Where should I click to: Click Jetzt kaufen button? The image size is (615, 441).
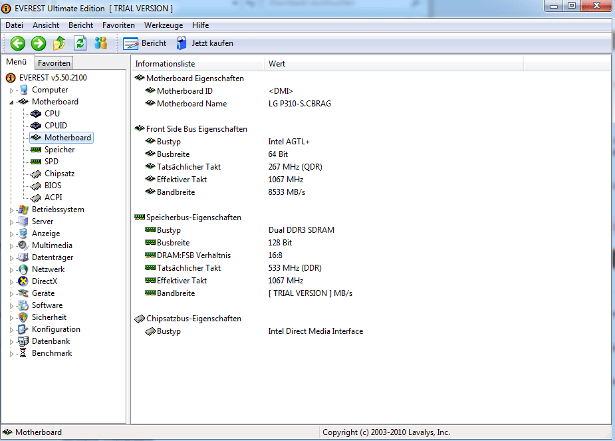pos(204,43)
